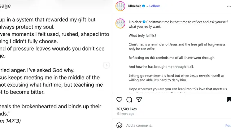This screenshot has width=231, height=130.
Task: Save the post with the bookmark icon
Action: (x=229, y=100)
